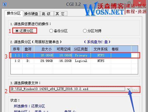
Task: Select the 还原分区 radio button
Action: [x=24, y=31]
